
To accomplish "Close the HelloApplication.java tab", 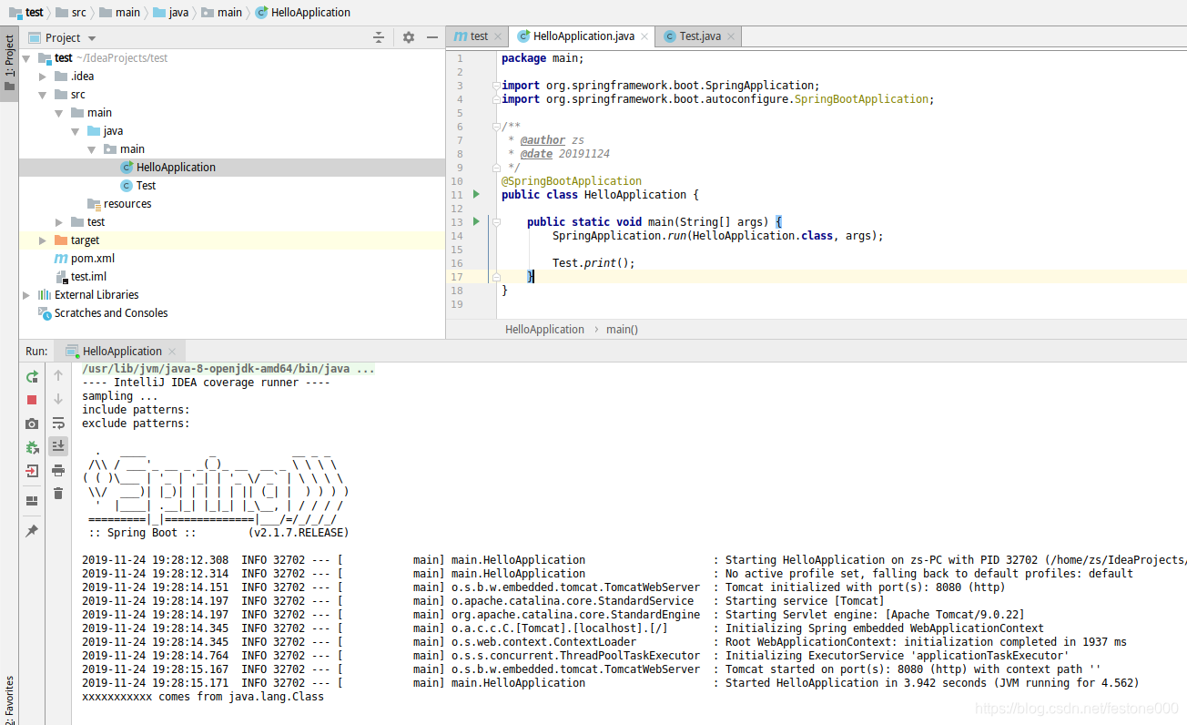I will [644, 36].
